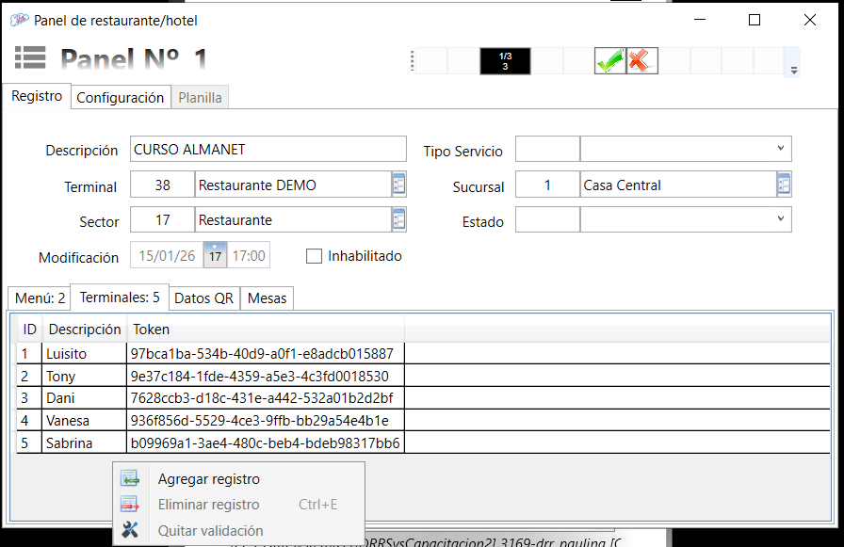
Task: Open the hamburger list menu icon
Action: point(30,57)
